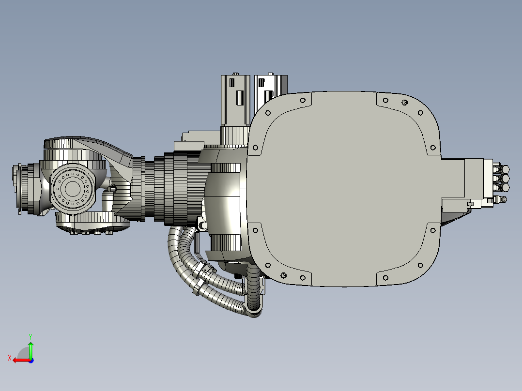Click the red X axis arrow of the triad
The height and width of the screenshot is (391, 522).
click(x=21, y=361)
